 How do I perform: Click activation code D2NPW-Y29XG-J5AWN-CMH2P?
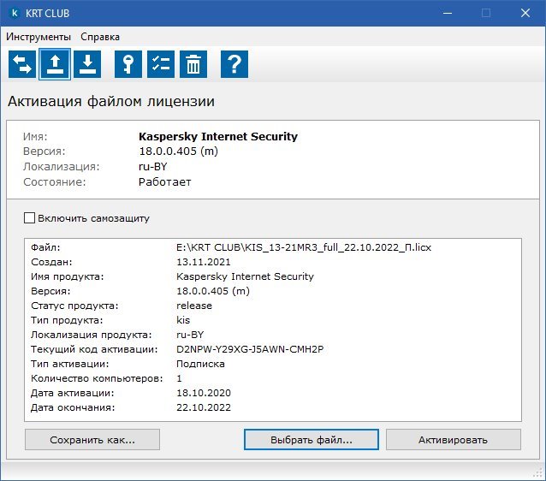coord(250,349)
